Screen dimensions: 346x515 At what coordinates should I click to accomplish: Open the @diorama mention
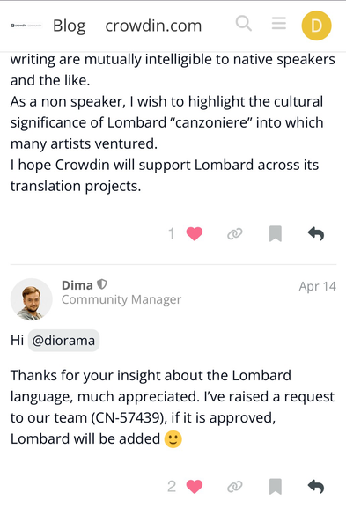click(x=63, y=341)
